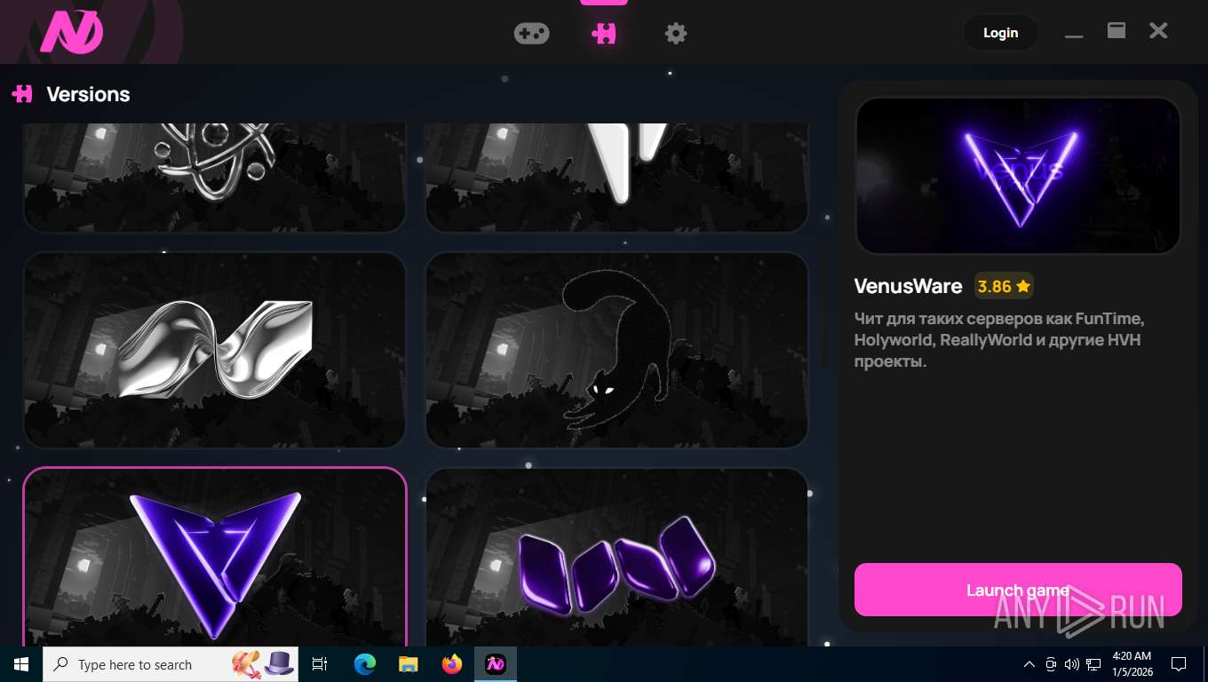Screen dimensions: 1208x682
Task: Click the VenusWare title text
Action: pyautogui.click(x=908, y=286)
